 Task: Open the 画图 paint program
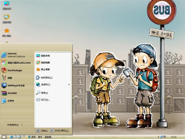click(x=7, y=78)
